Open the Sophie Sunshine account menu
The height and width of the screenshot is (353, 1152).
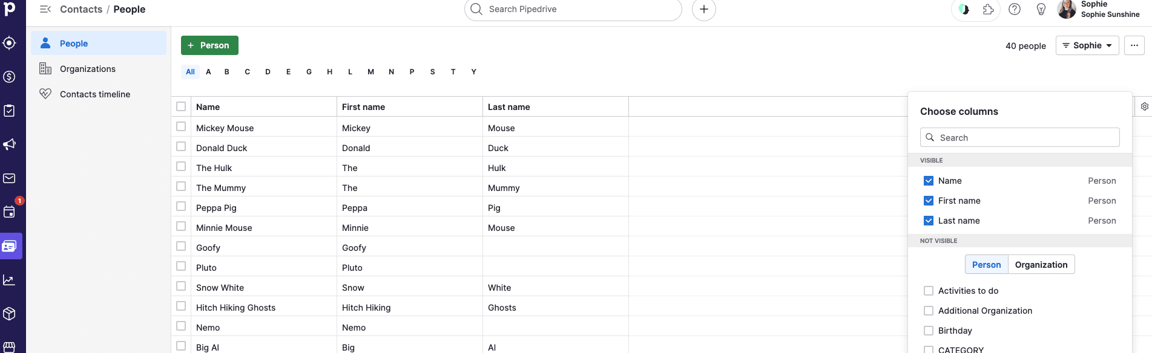pyautogui.click(x=1099, y=10)
